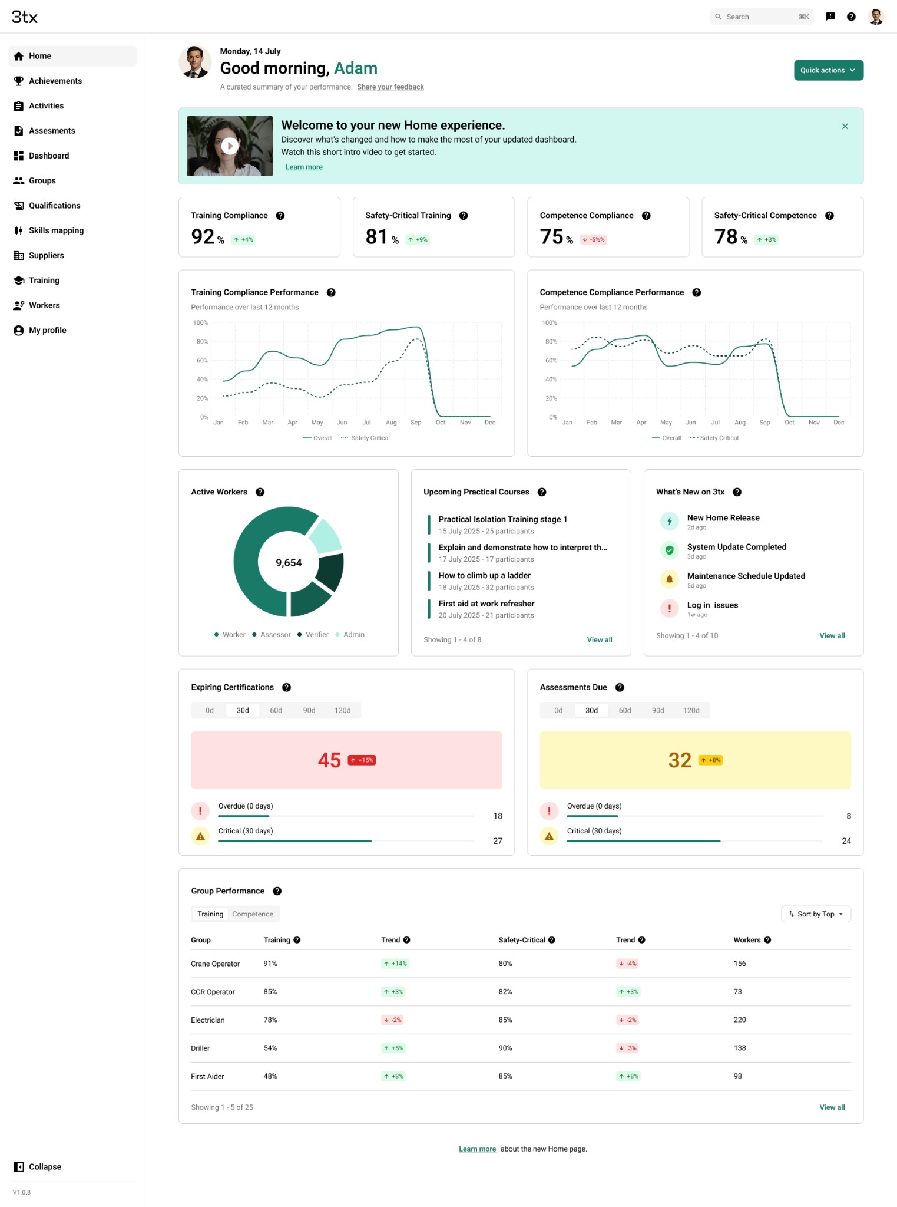Viewport: 897px width, 1207px height.
Task: Click the Critical (30 days) certifications progress bar
Action: (346, 841)
